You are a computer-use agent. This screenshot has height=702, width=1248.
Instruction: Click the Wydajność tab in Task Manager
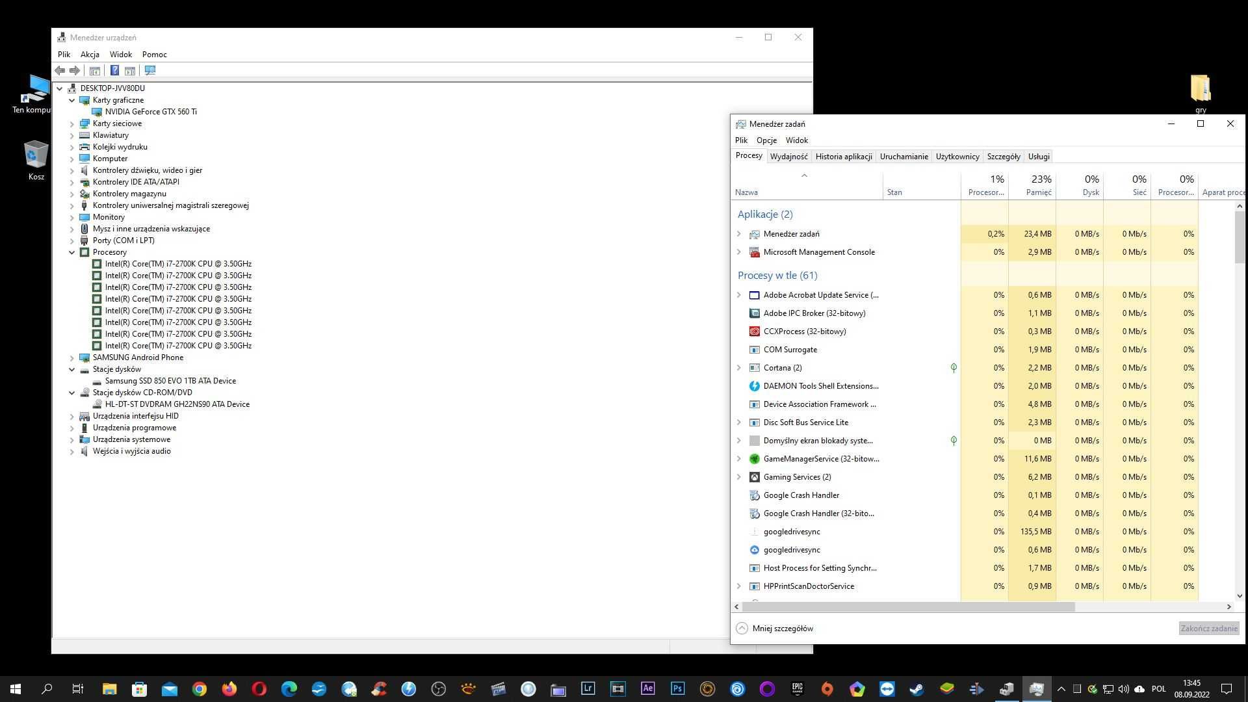pos(788,156)
